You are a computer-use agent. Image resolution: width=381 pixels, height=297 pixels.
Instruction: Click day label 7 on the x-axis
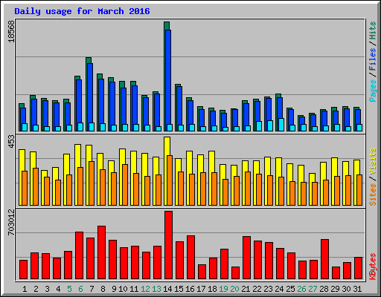tap(92, 289)
